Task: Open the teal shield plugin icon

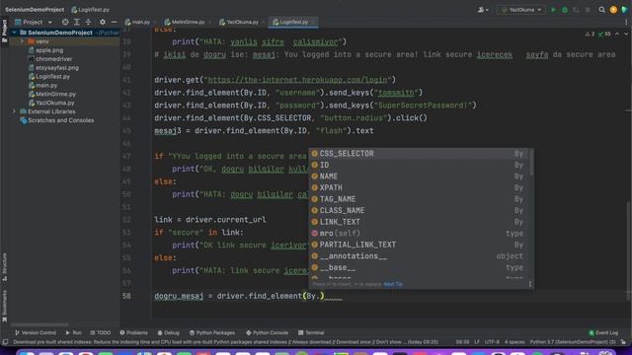Action: (x=624, y=10)
